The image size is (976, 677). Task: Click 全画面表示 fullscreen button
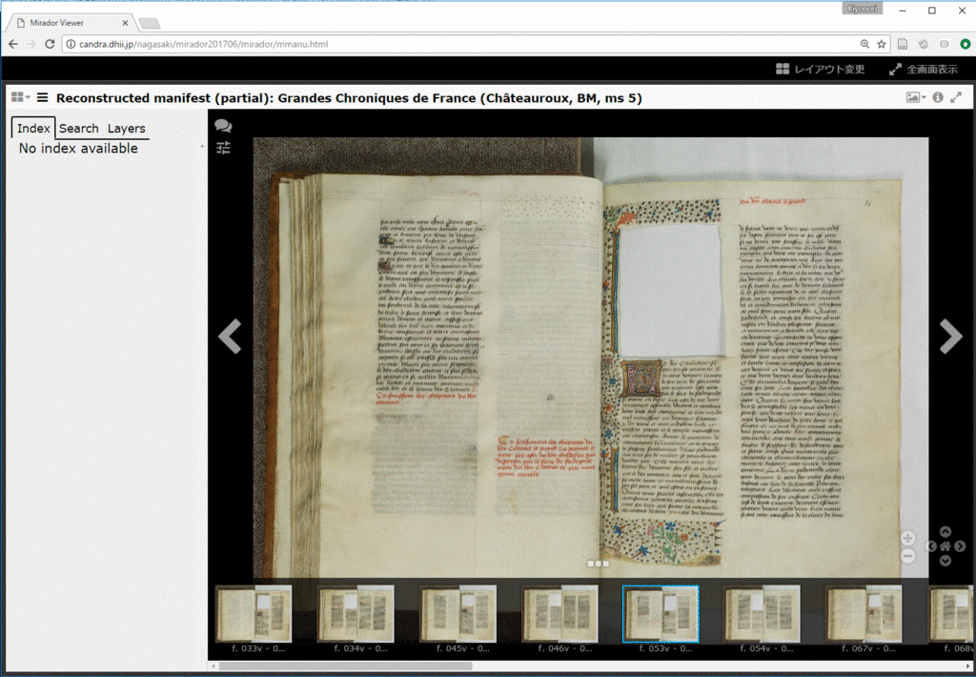click(924, 70)
